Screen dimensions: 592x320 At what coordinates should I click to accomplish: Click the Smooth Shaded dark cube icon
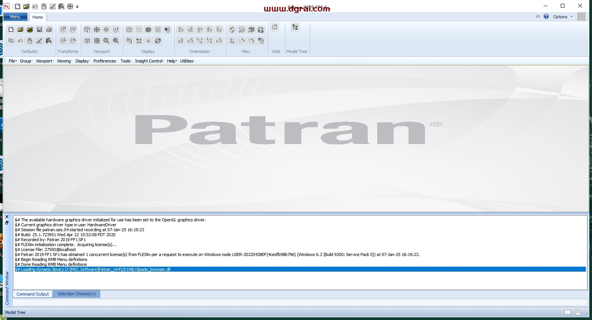pos(148,30)
